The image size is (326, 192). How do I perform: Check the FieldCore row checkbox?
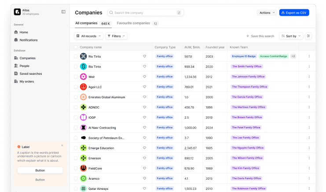(x=76, y=168)
